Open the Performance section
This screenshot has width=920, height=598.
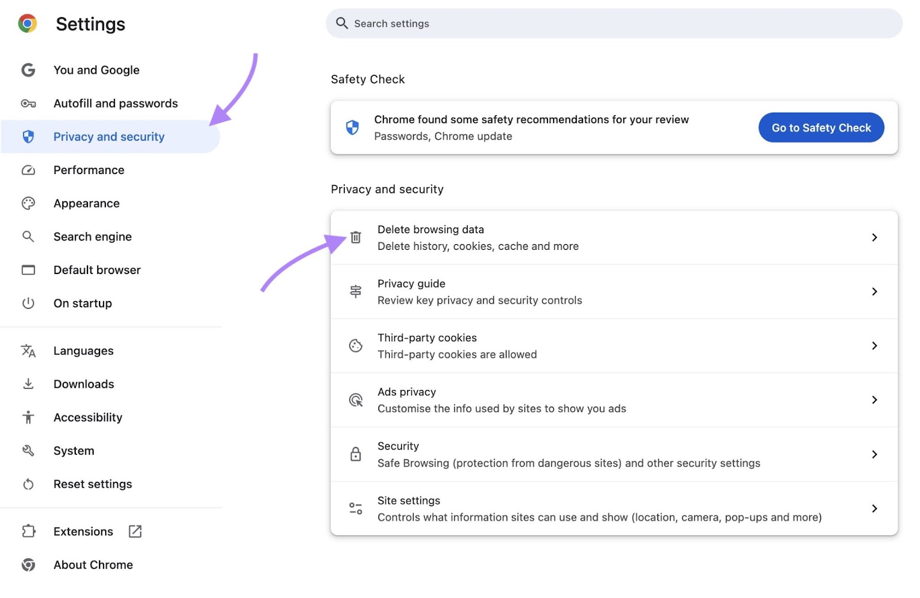89,170
